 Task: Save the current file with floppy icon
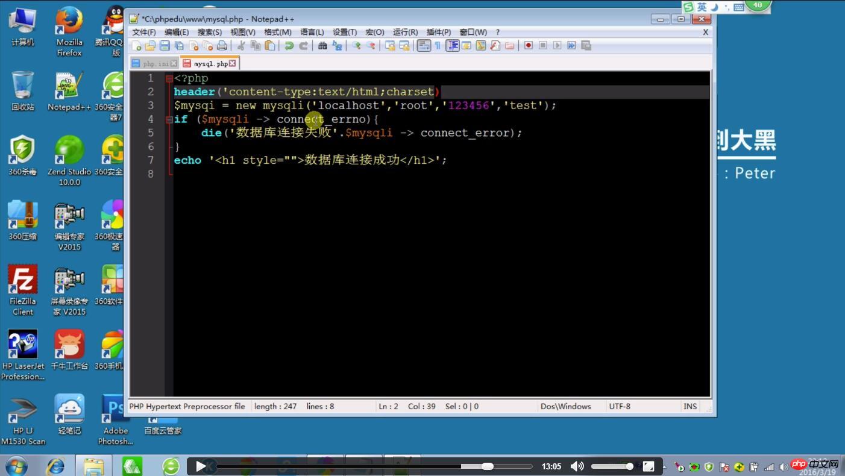(x=165, y=45)
